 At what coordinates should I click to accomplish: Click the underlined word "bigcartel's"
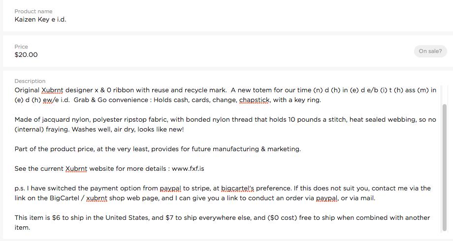tap(237, 188)
